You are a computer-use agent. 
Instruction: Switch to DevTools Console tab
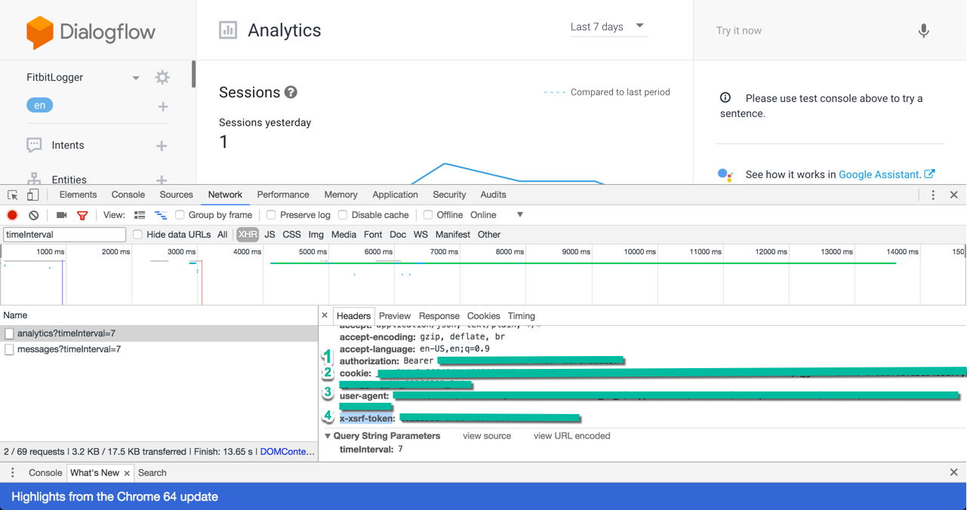(x=128, y=195)
